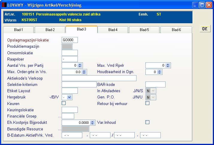Image resolution: width=214 pixels, height=145 pixels.
Task: Open the Blad-6 tab
Action: [x=176, y=30]
